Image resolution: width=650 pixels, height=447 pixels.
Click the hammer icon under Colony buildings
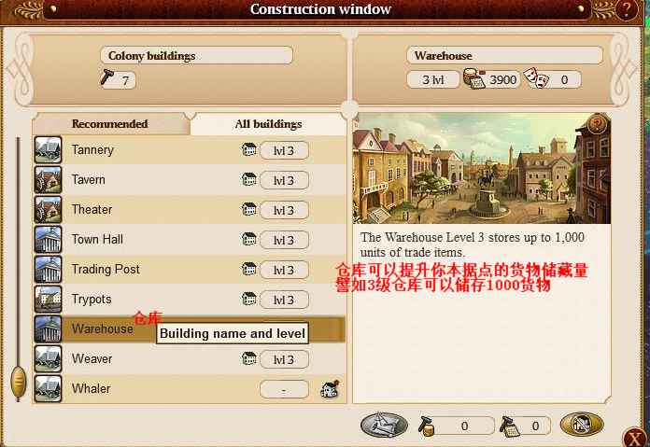click(x=107, y=77)
